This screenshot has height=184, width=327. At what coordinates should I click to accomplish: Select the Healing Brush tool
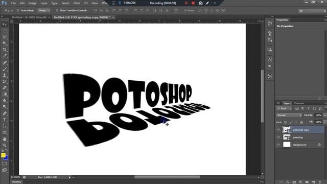(x=5, y=62)
